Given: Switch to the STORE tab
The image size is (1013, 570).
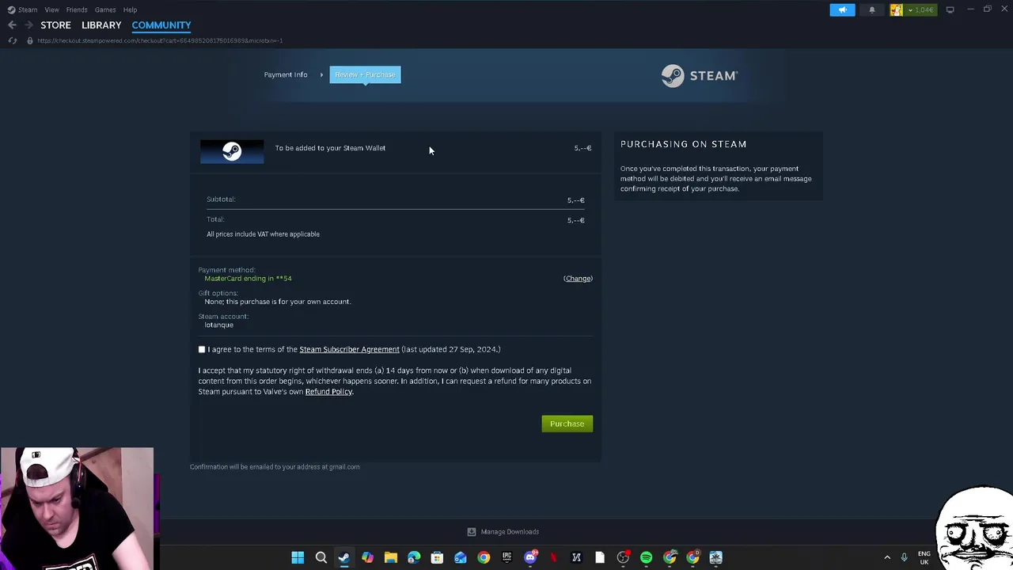Looking at the screenshot, I should [55, 25].
